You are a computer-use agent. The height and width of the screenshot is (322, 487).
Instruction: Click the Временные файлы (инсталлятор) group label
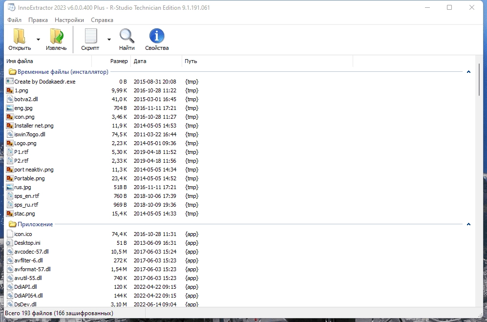pyautogui.click(x=63, y=72)
